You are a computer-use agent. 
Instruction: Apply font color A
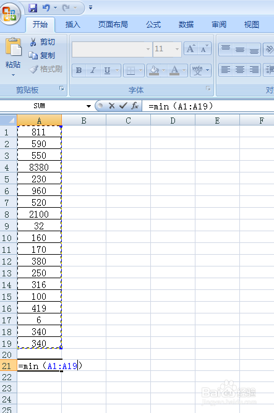tap(174, 70)
